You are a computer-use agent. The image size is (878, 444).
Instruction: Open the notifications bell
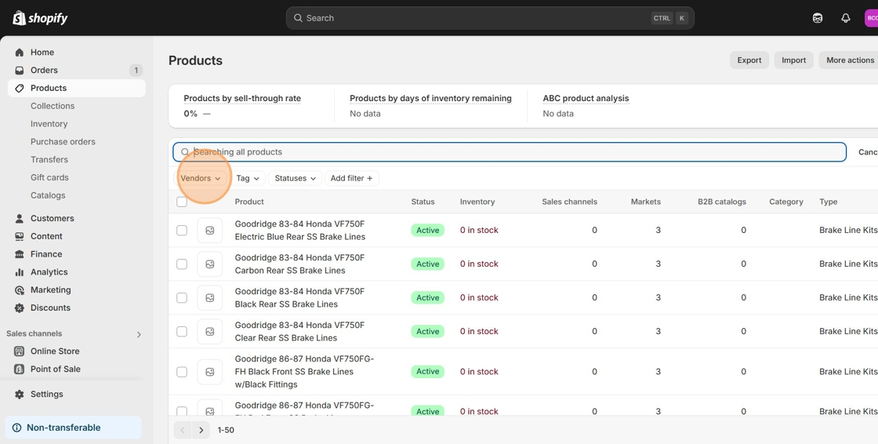[846, 18]
